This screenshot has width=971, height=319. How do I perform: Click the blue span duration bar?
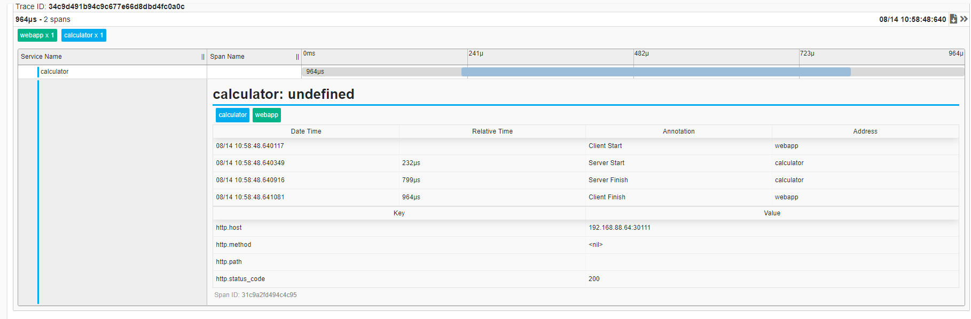point(655,72)
